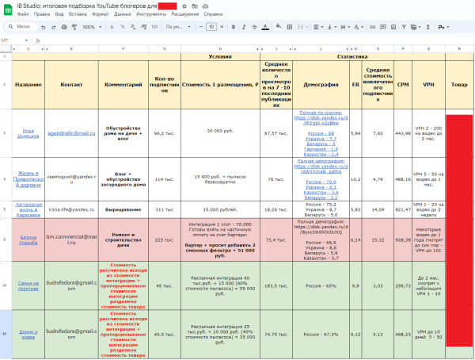
Task: Open the Формат menu
Action: tap(101, 14)
